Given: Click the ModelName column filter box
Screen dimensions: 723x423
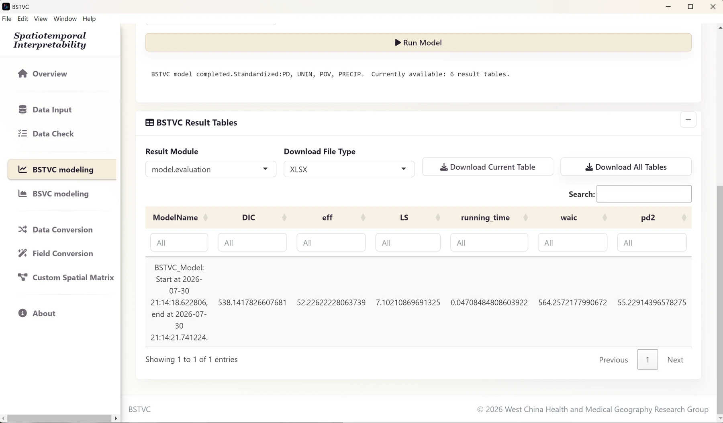Looking at the screenshot, I should point(179,243).
